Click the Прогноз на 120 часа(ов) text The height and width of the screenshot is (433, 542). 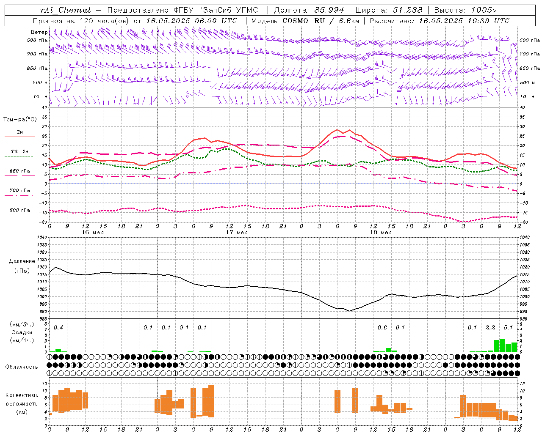click(82, 21)
